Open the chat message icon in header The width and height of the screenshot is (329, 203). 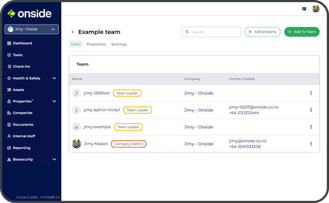pyautogui.click(x=304, y=9)
